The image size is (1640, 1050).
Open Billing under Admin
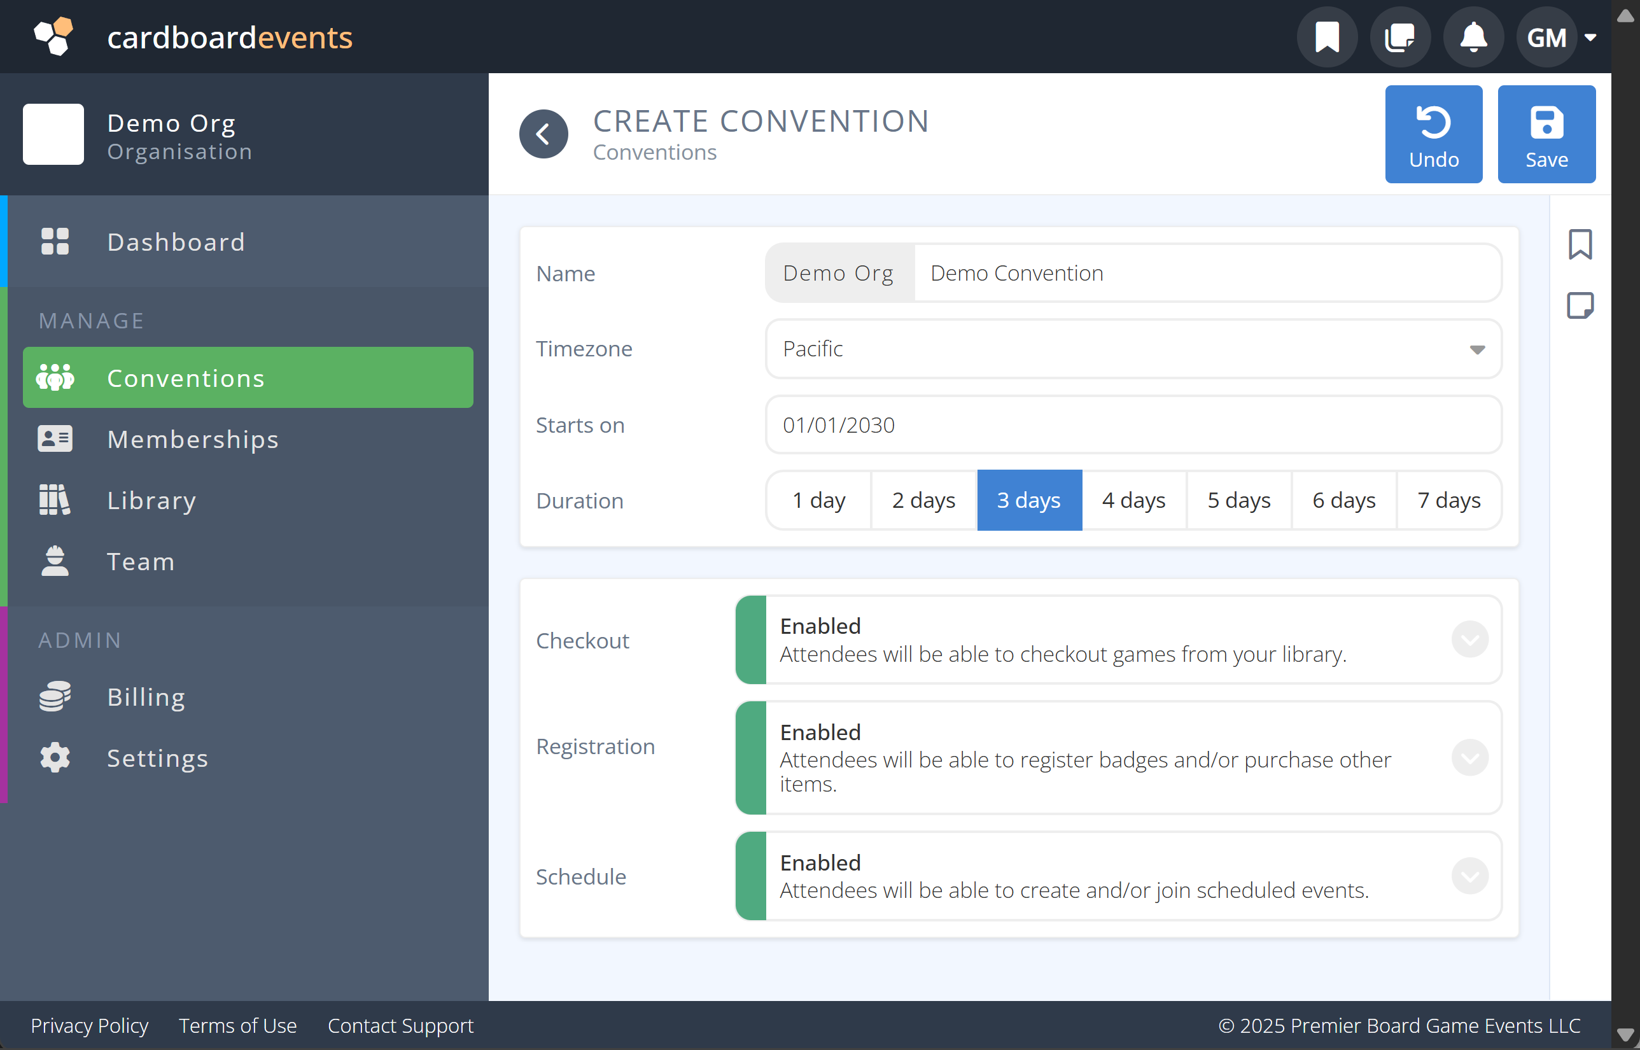tap(145, 696)
